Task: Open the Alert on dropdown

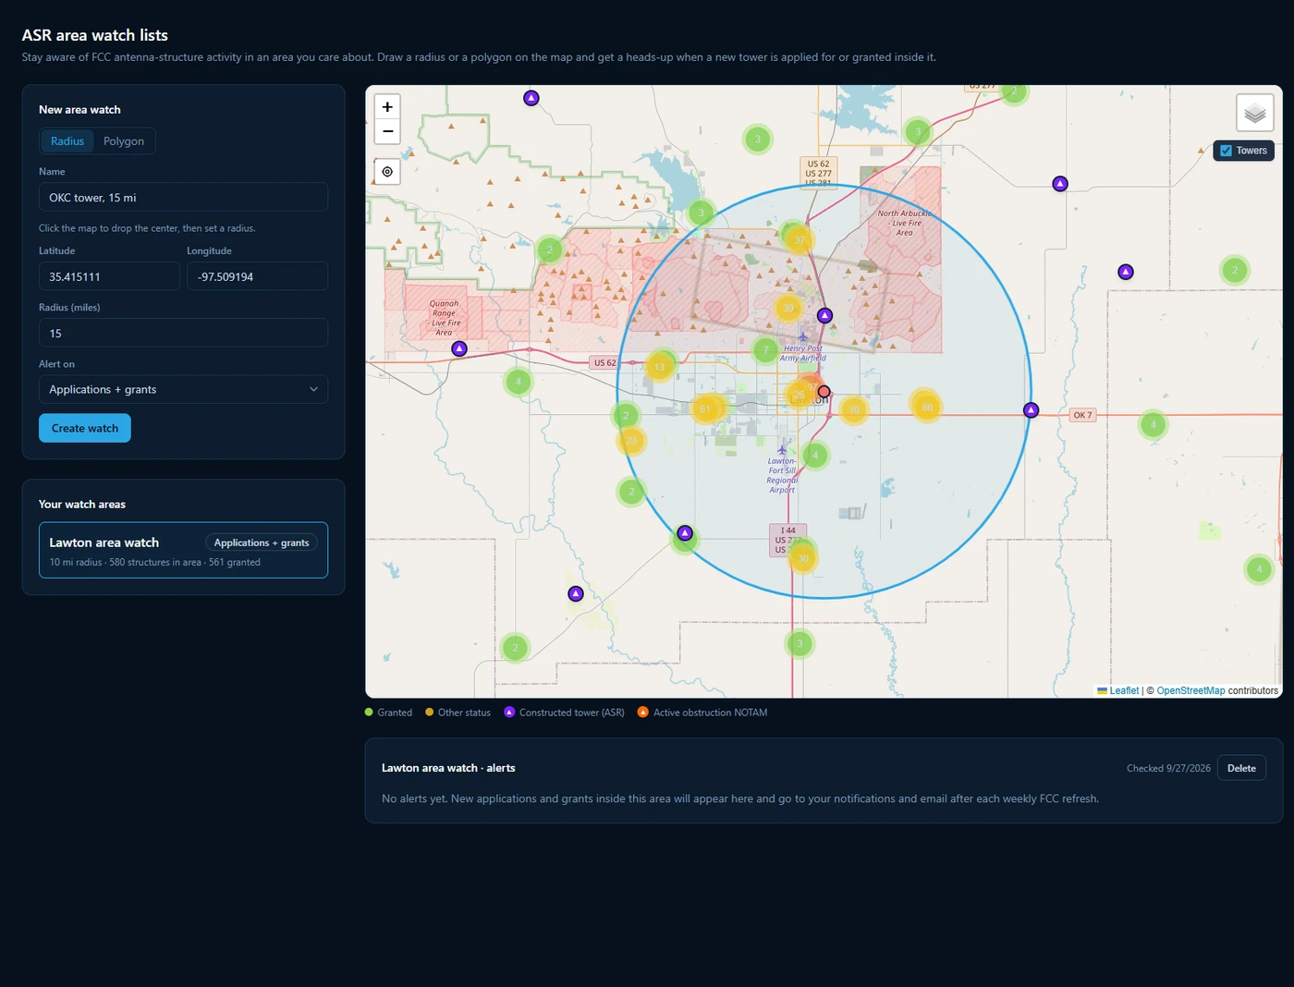Action: (x=183, y=389)
